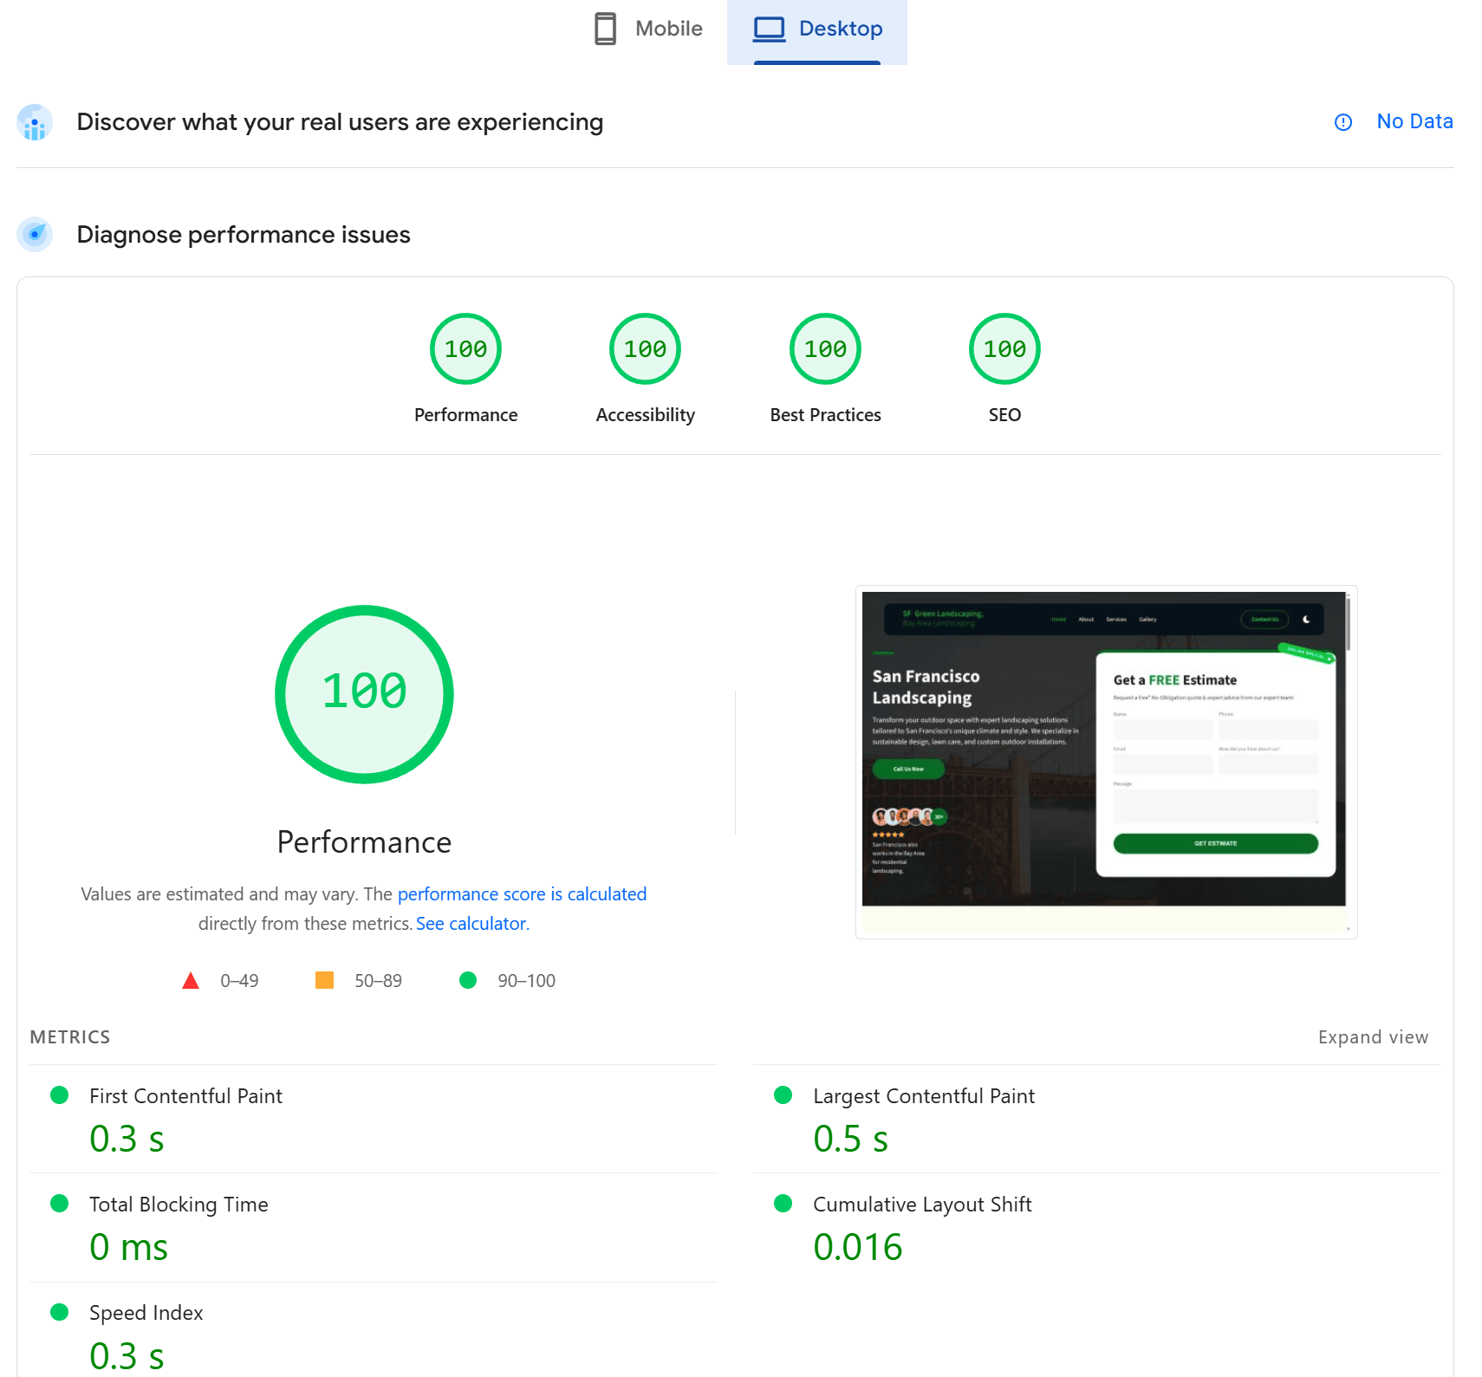Open the SEO score gauge
This screenshot has width=1482, height=1377.
1004,348
